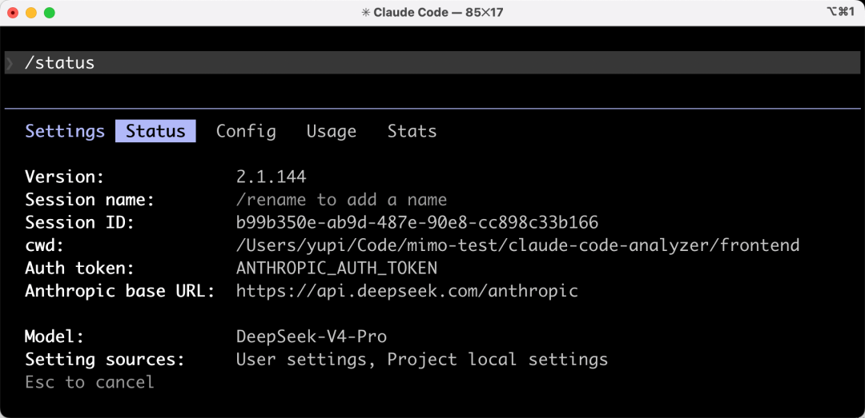Click the cwd frontend directory path

518,245
